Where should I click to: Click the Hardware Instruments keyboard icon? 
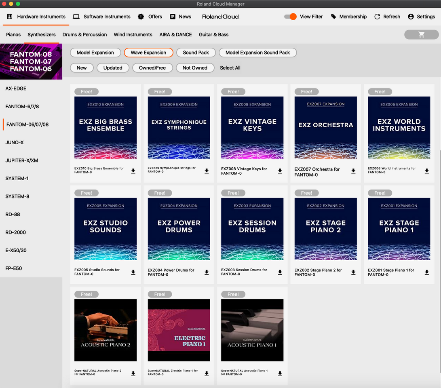pos(10,17)
